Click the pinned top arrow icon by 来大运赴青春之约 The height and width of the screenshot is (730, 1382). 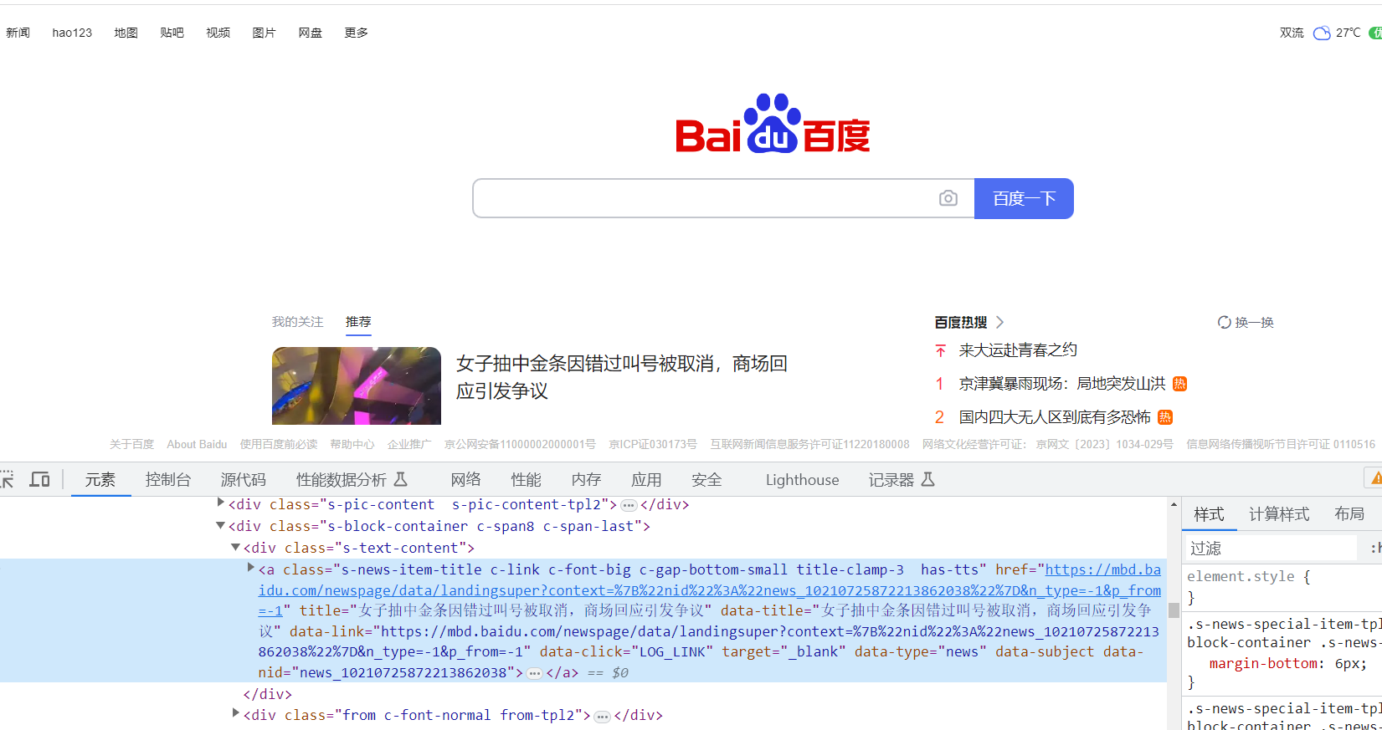click(x=940, y=350)
